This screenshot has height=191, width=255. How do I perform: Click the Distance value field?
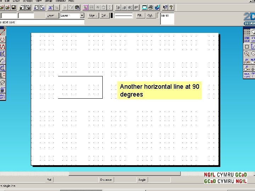pyautogui.click(x=125, y=180)
